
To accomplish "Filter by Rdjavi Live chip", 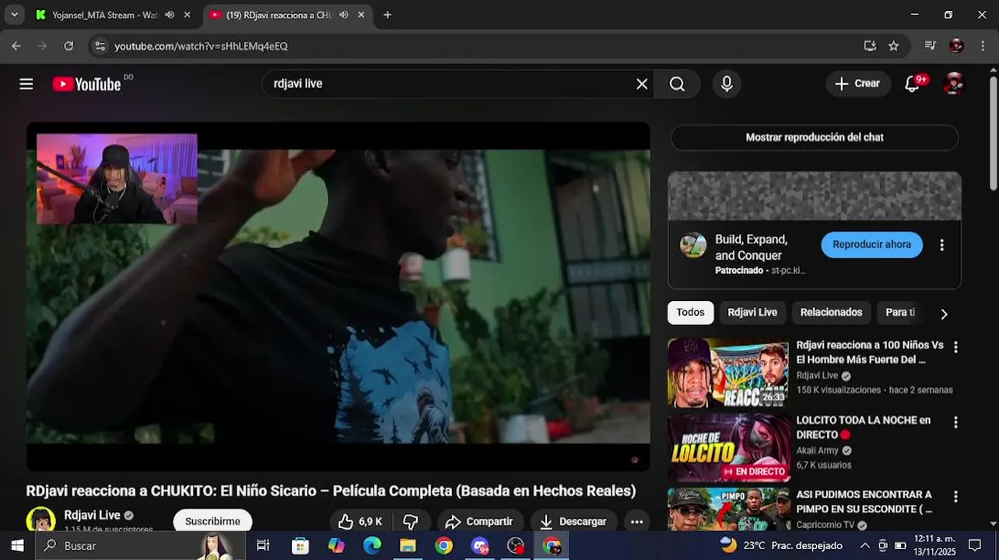I will point(752,313).
